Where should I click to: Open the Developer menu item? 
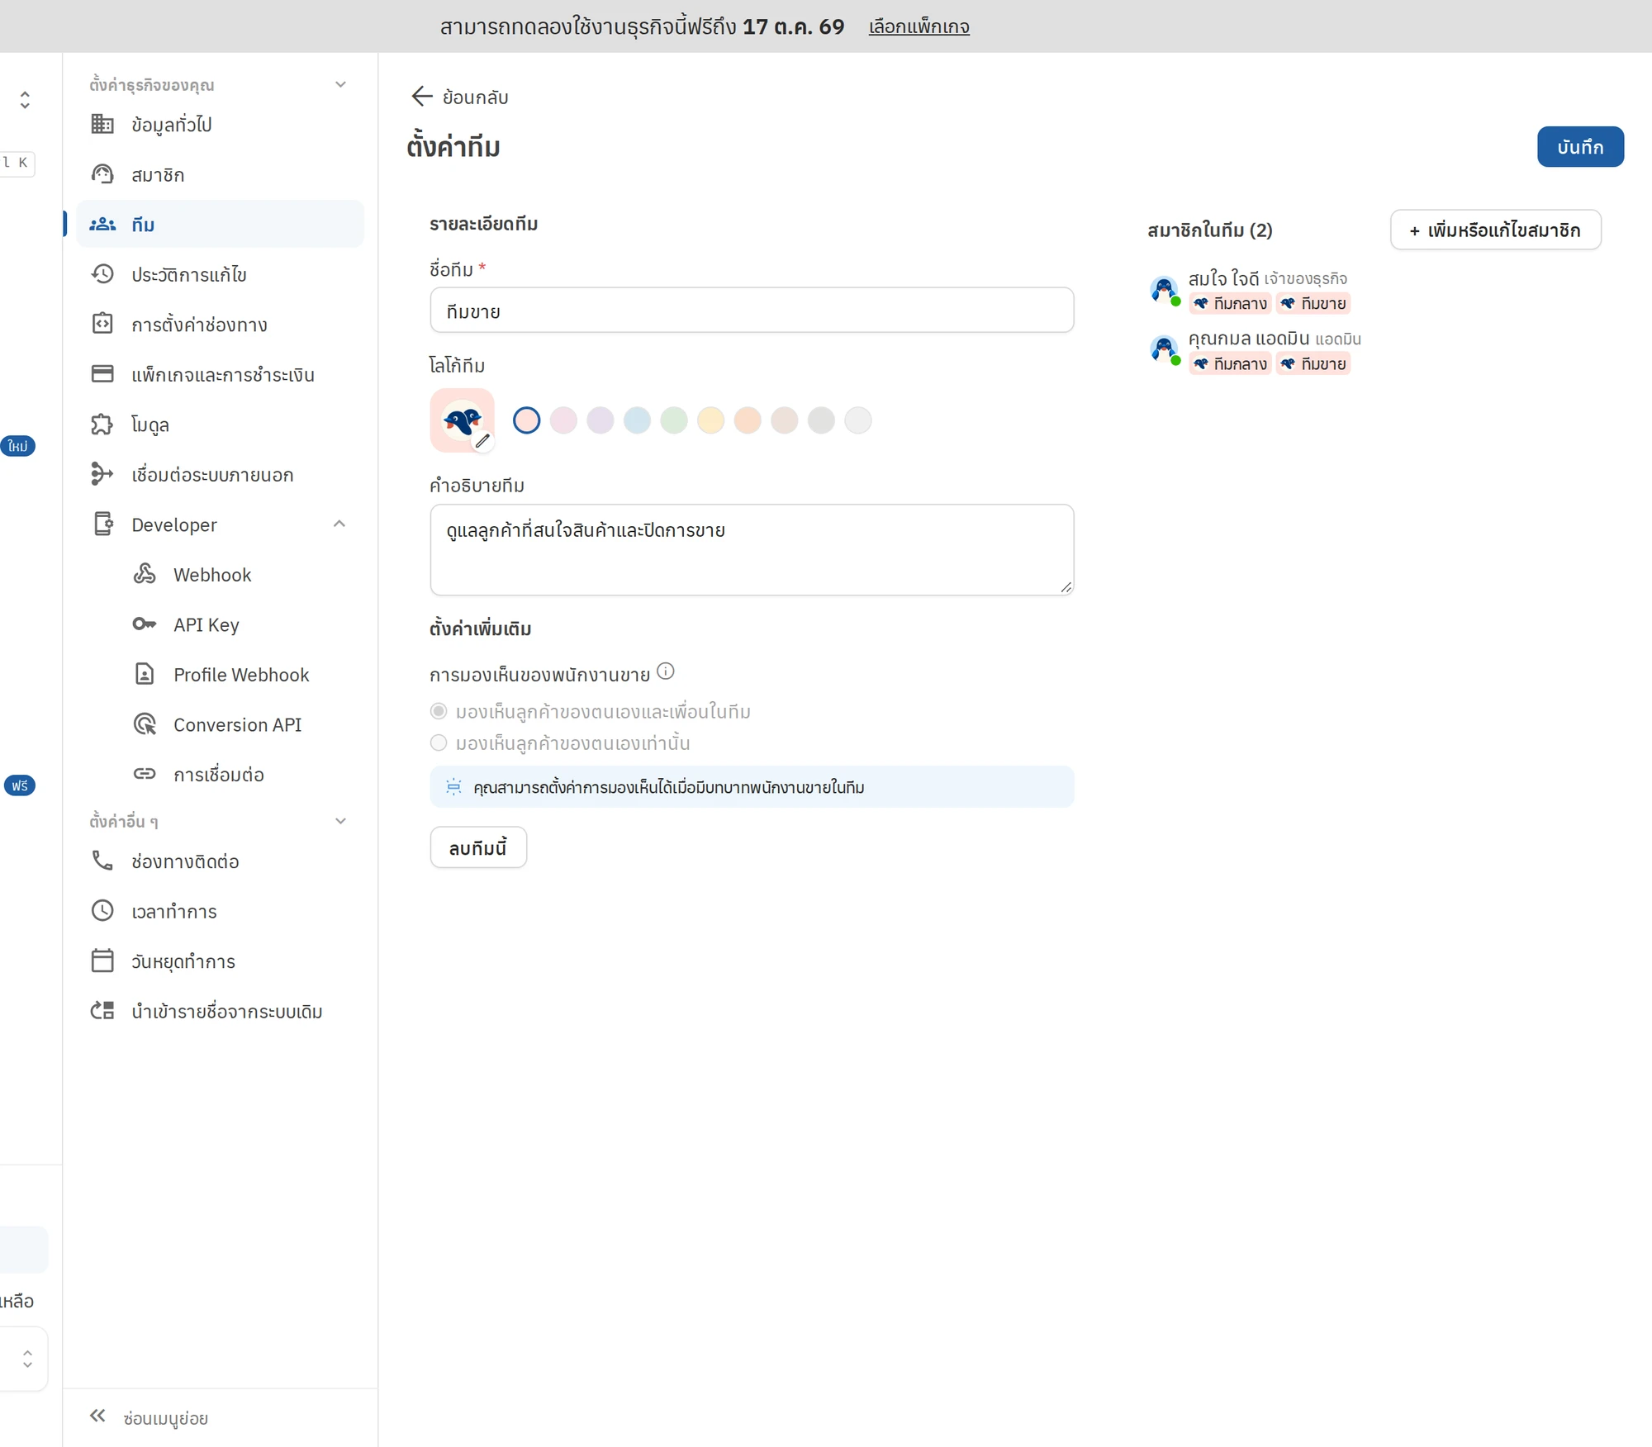(220, 524)
